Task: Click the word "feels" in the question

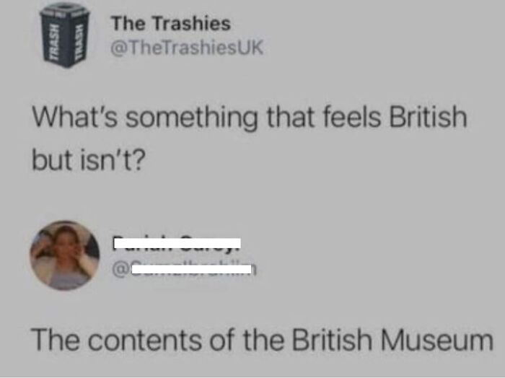Action: (351, 117)
